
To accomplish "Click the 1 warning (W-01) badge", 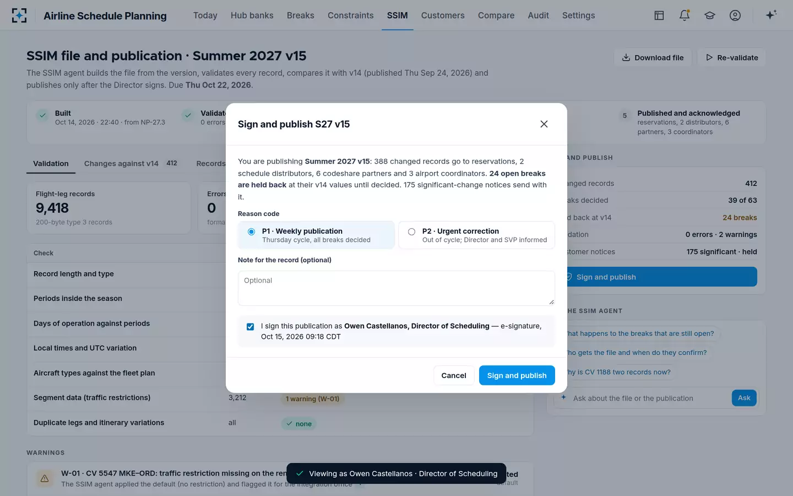I will [312, 398].
